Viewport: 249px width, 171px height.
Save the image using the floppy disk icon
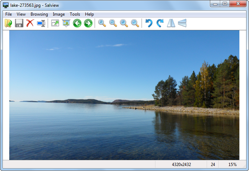19,23
